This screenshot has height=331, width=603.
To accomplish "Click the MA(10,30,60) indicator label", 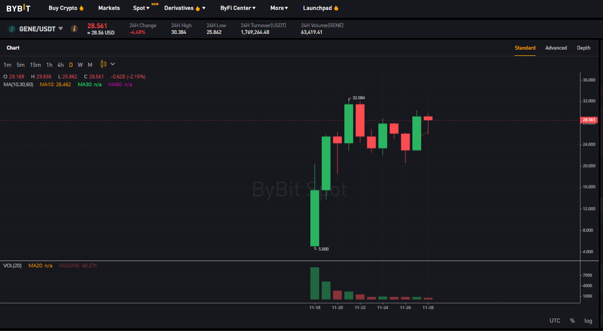I will (x=18, y=84).
